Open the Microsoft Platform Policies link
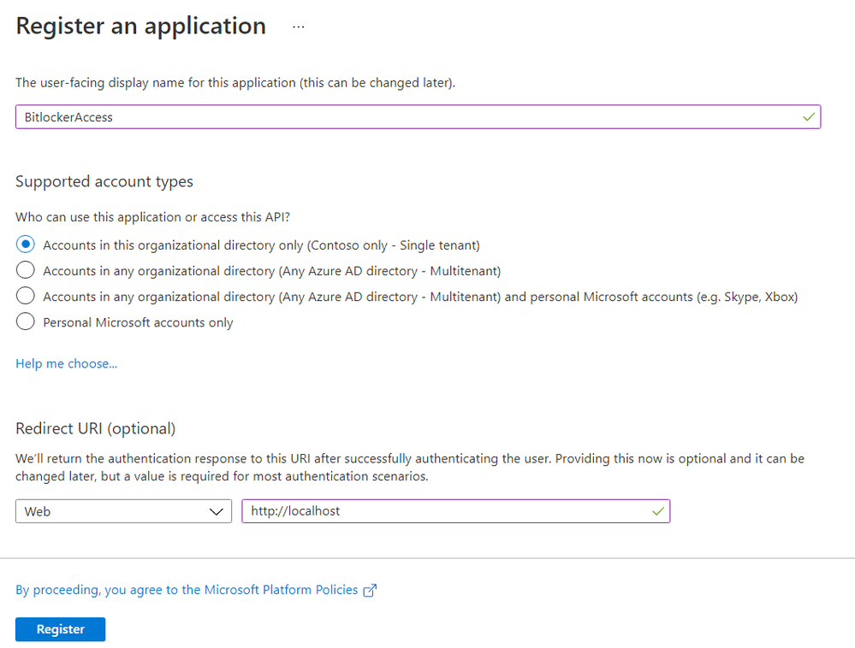The image size is (855, 648). click(187, 590)
